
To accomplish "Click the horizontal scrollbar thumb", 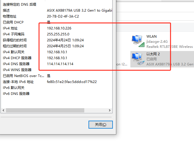I will (45, 110).
